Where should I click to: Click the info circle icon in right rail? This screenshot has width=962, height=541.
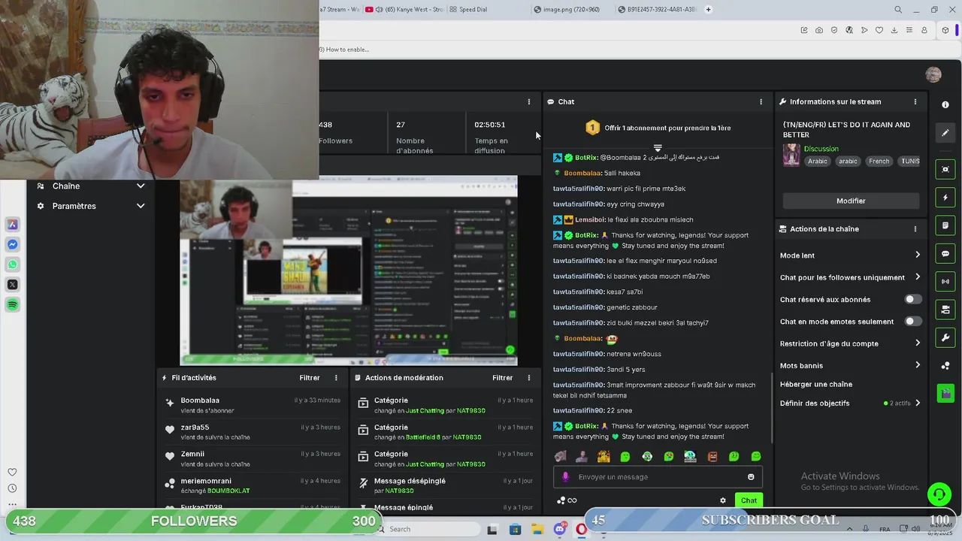coord(945,104)
